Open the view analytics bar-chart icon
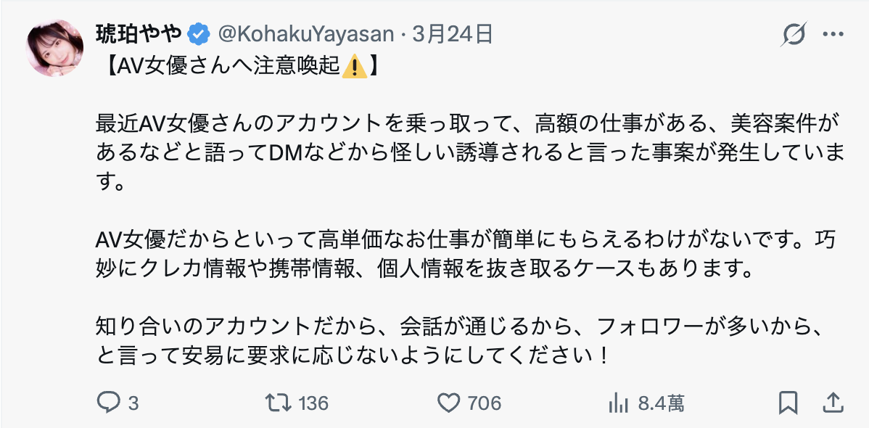 [x=617, y=403]
